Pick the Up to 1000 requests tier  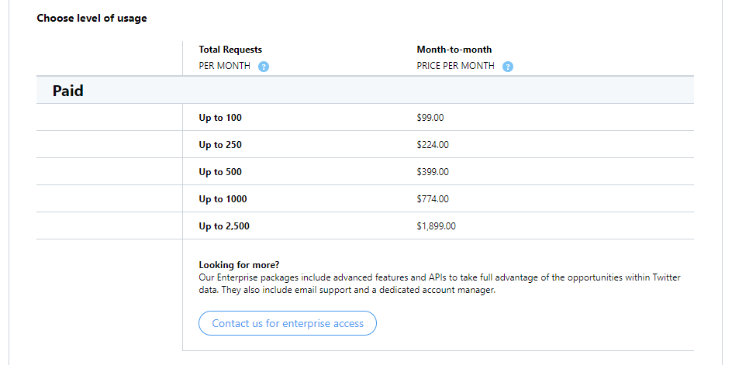pyautogui.click(x=223, y=199)
